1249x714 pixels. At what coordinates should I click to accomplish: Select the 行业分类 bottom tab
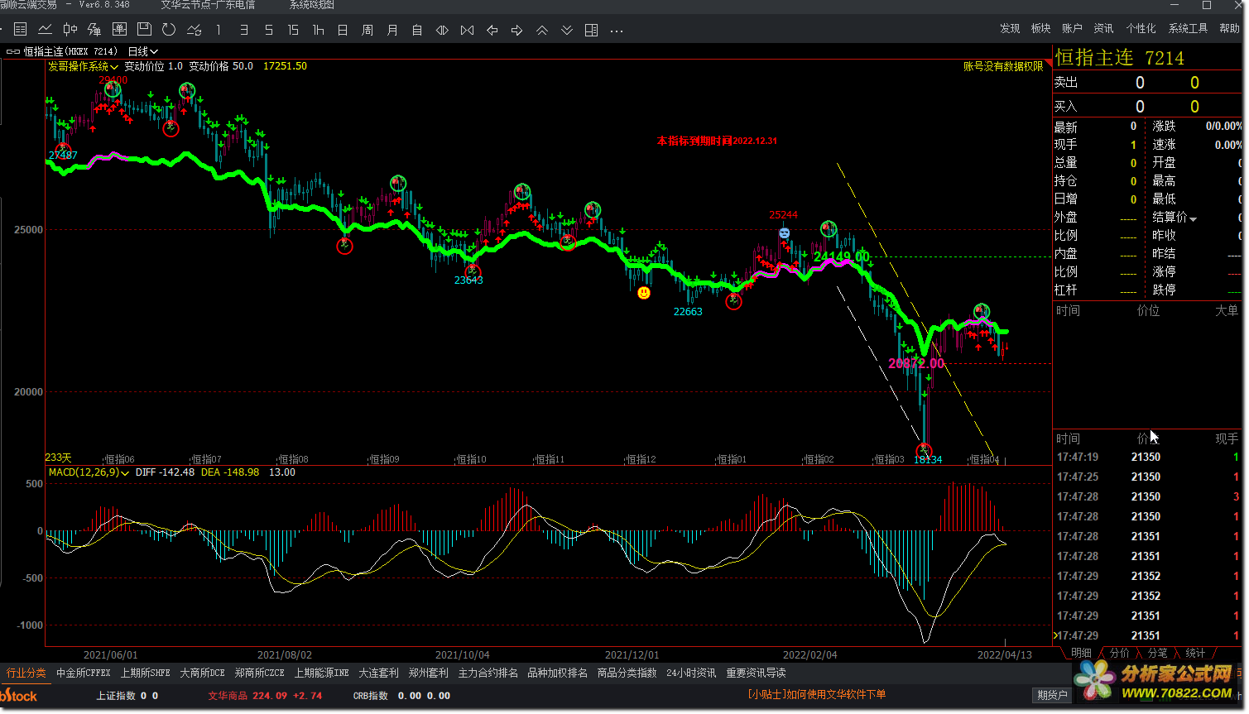coord(26,673)
